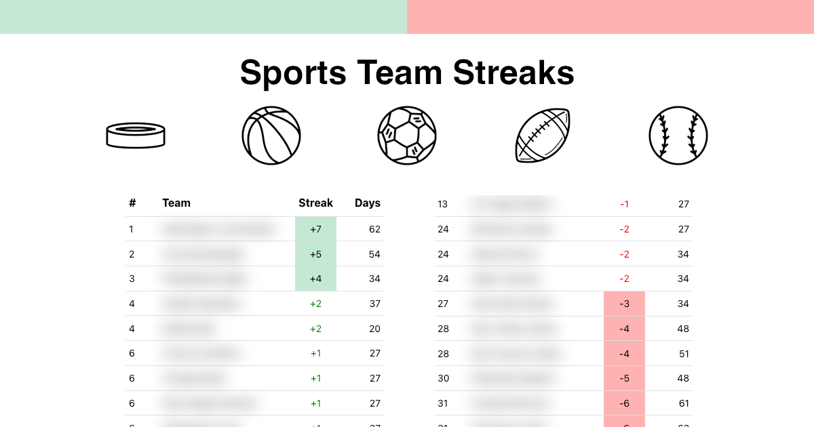The image size is (814, 427).
Task: Select the blurred team name in row 1
Action: pos(218,229)
